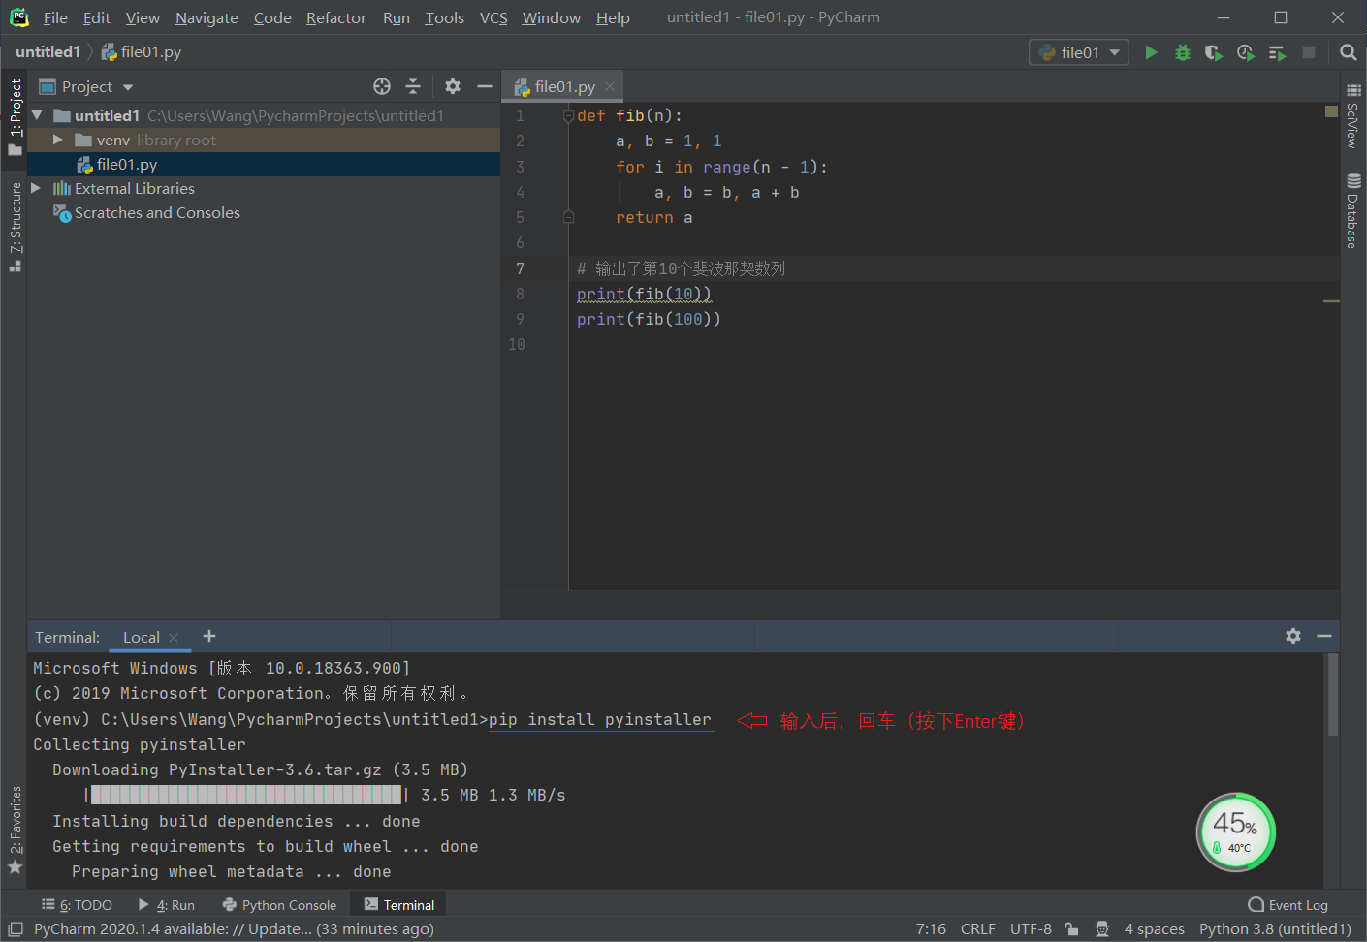Collapse the untitled1 project node
Viewport: 1367px width, 942px height.
(x=36, y=114)
